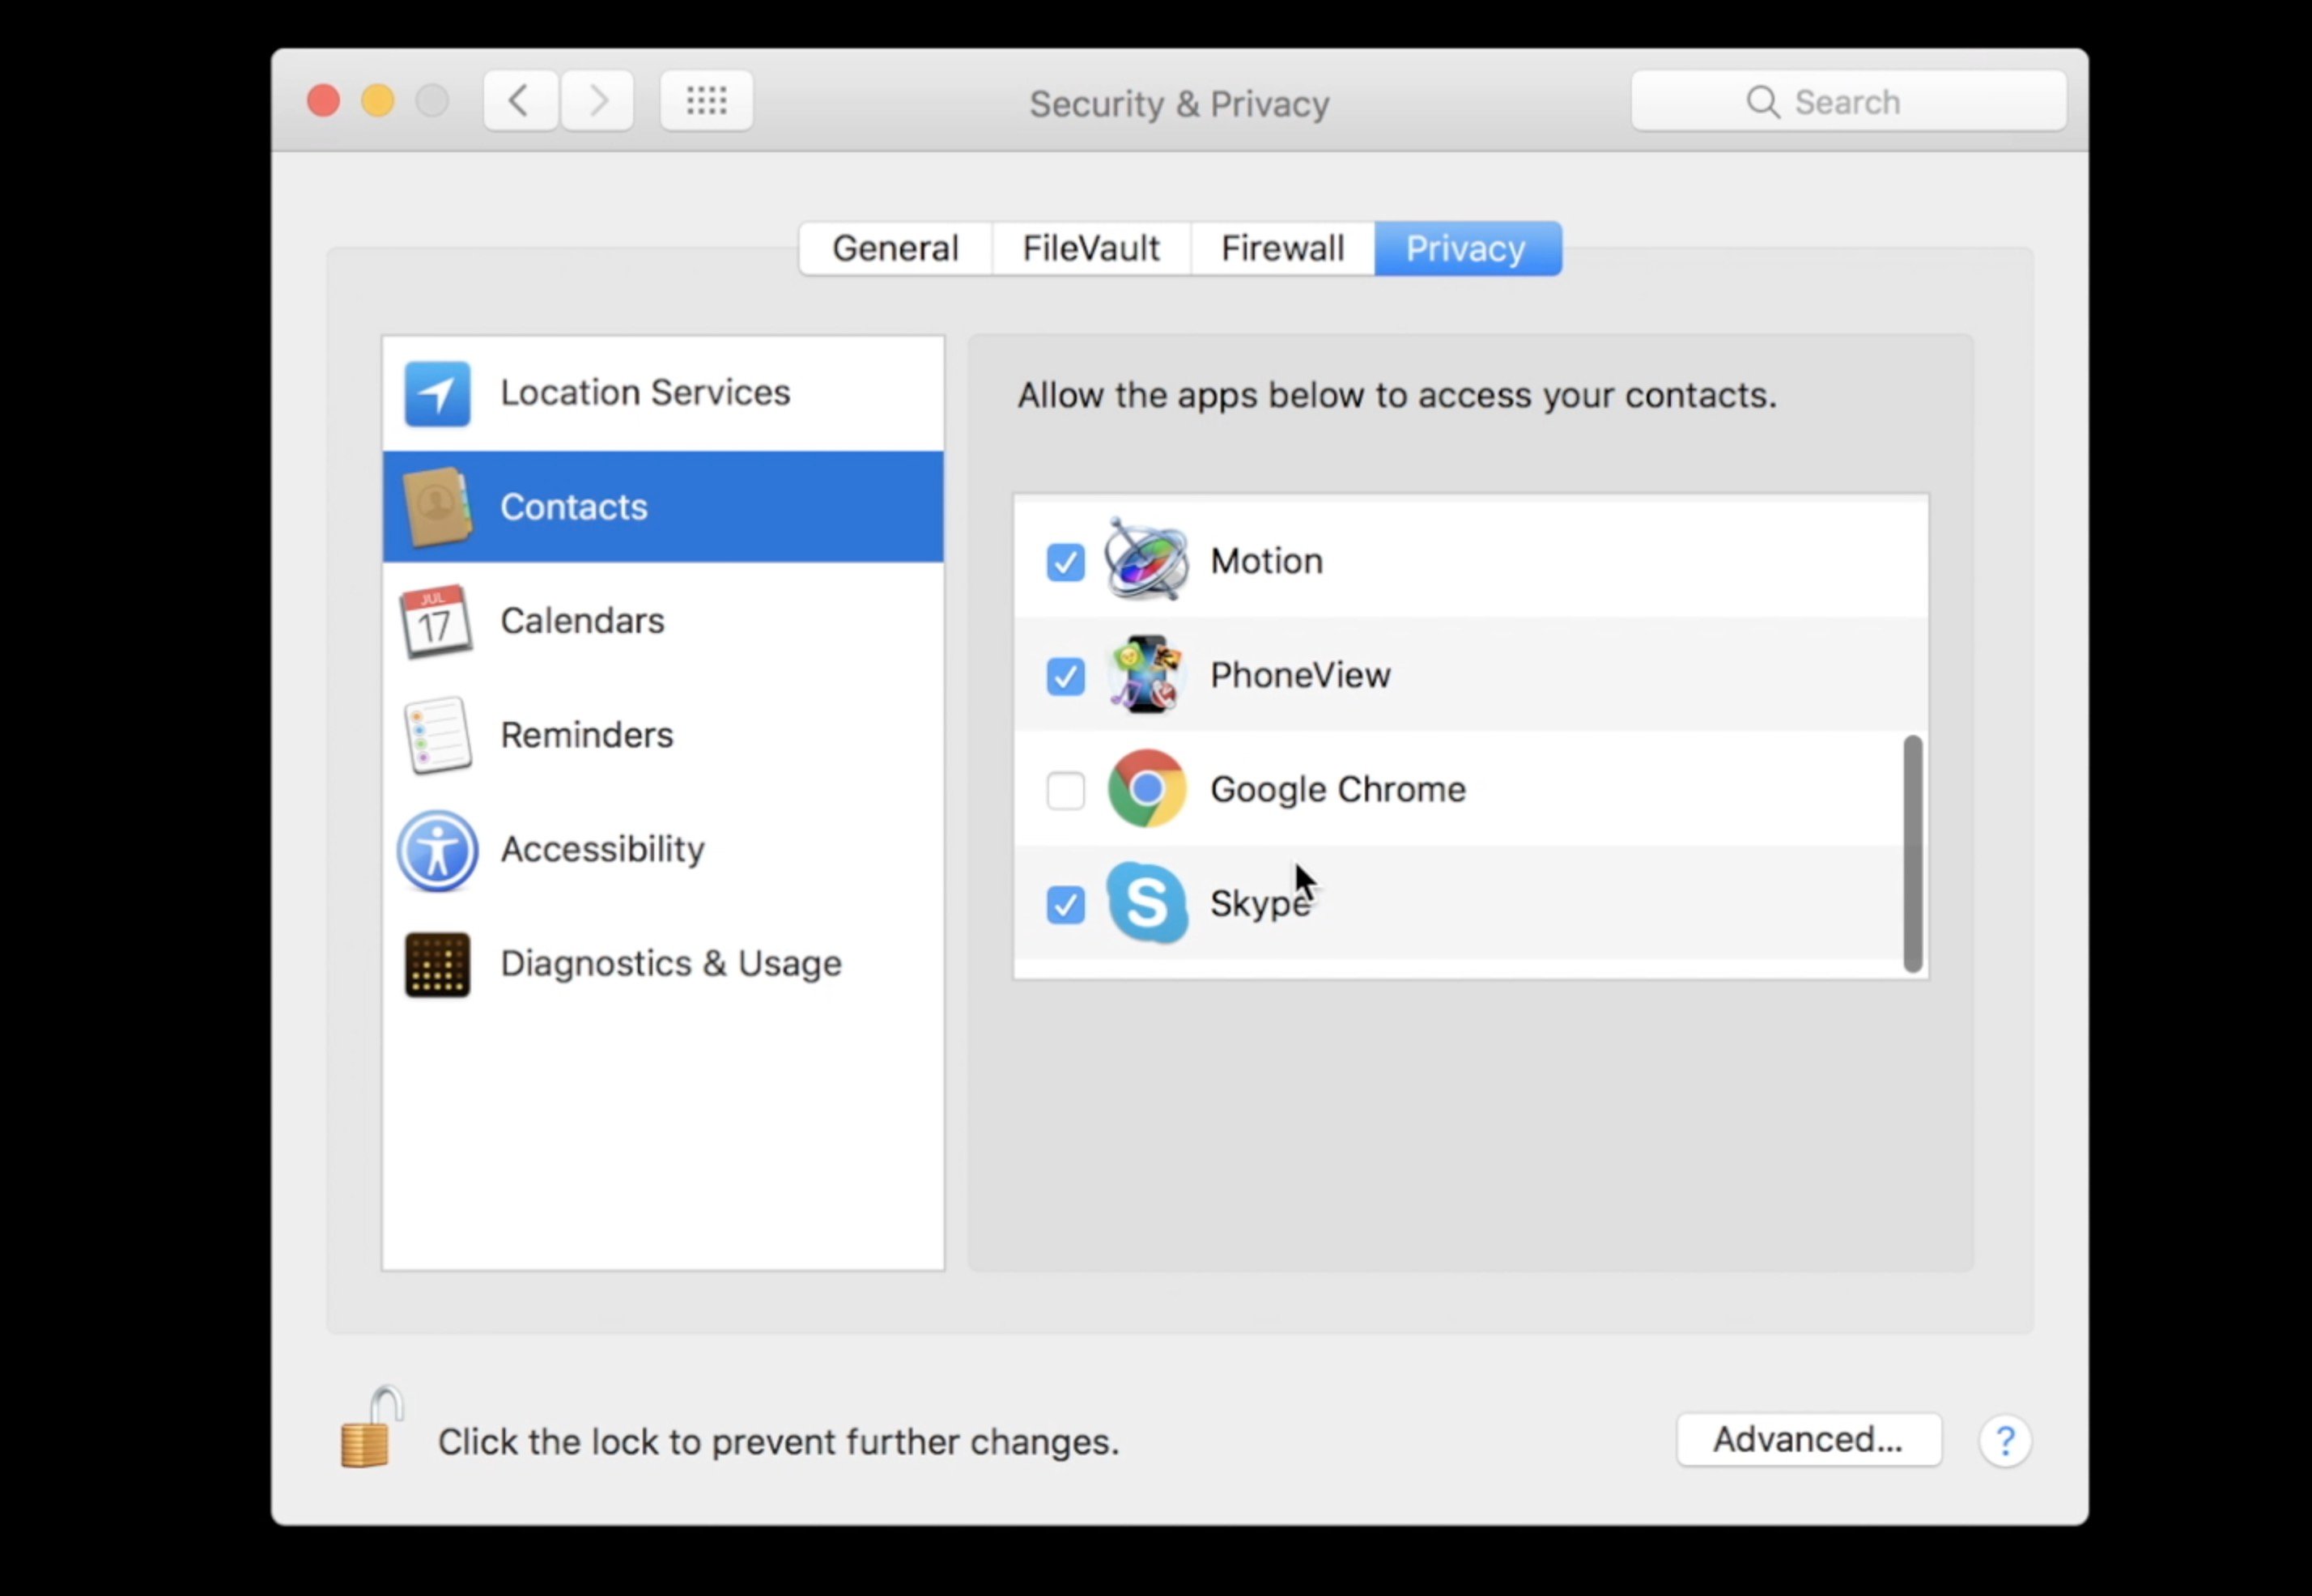Click the Location Services arrow icon
Viewport: 2312px width, 1596px height.
(437, 393)
